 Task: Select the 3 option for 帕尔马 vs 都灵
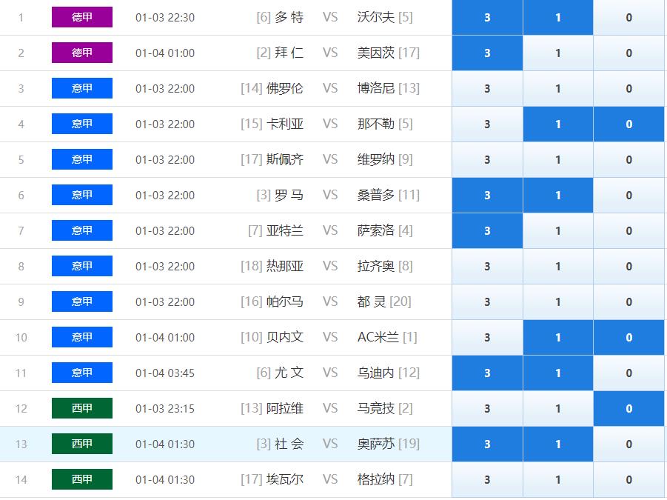(487, 301)
